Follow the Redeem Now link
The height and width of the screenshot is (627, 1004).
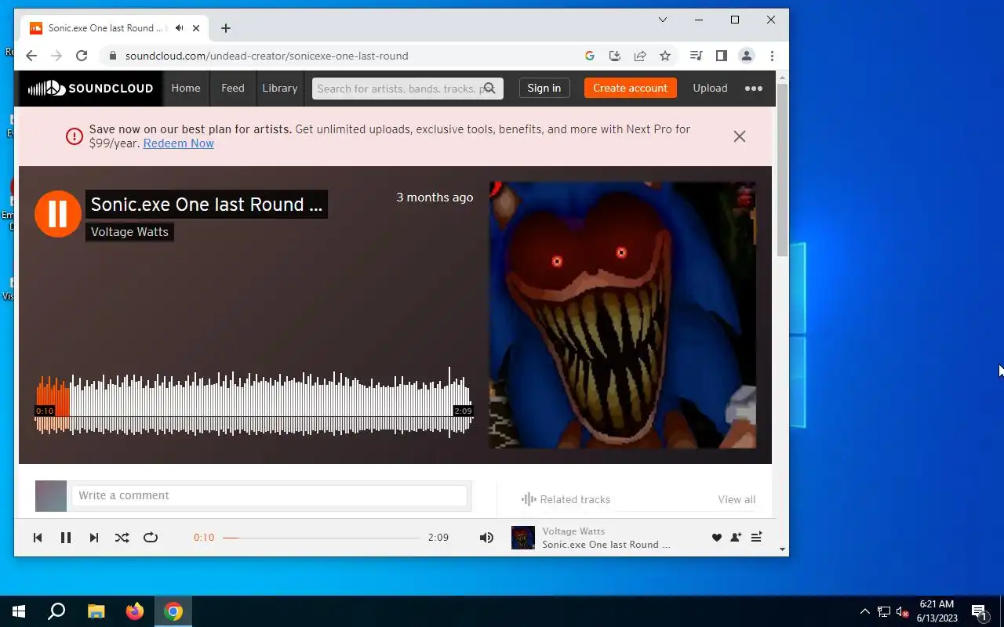point(178,143)
